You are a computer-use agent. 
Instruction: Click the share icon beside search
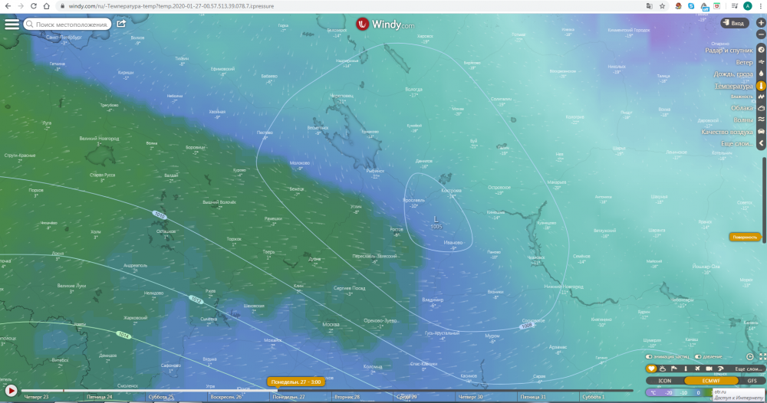click(121, 24)
